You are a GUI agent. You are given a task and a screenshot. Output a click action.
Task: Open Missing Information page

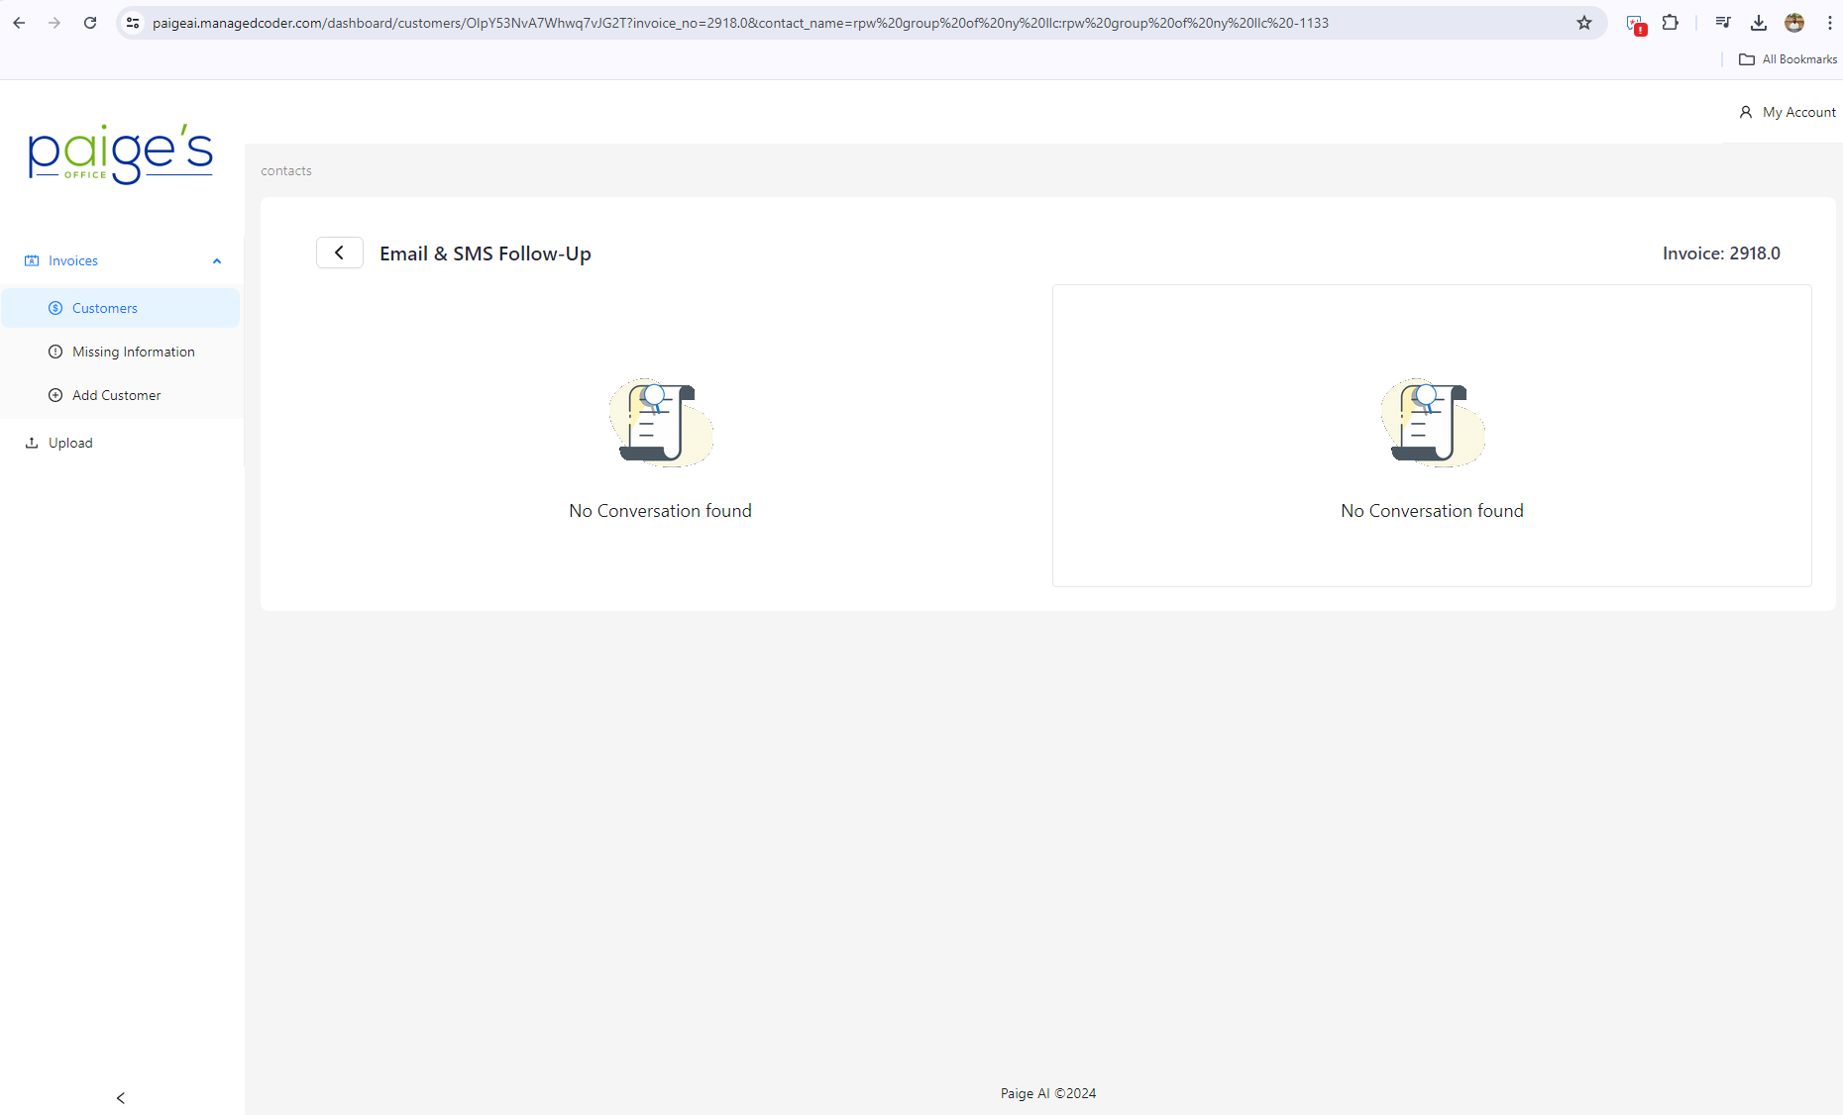point(121,352)
